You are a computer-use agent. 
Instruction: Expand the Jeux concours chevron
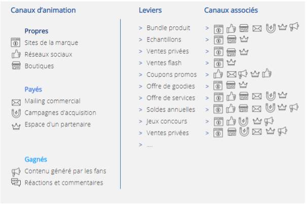point(140,121)
